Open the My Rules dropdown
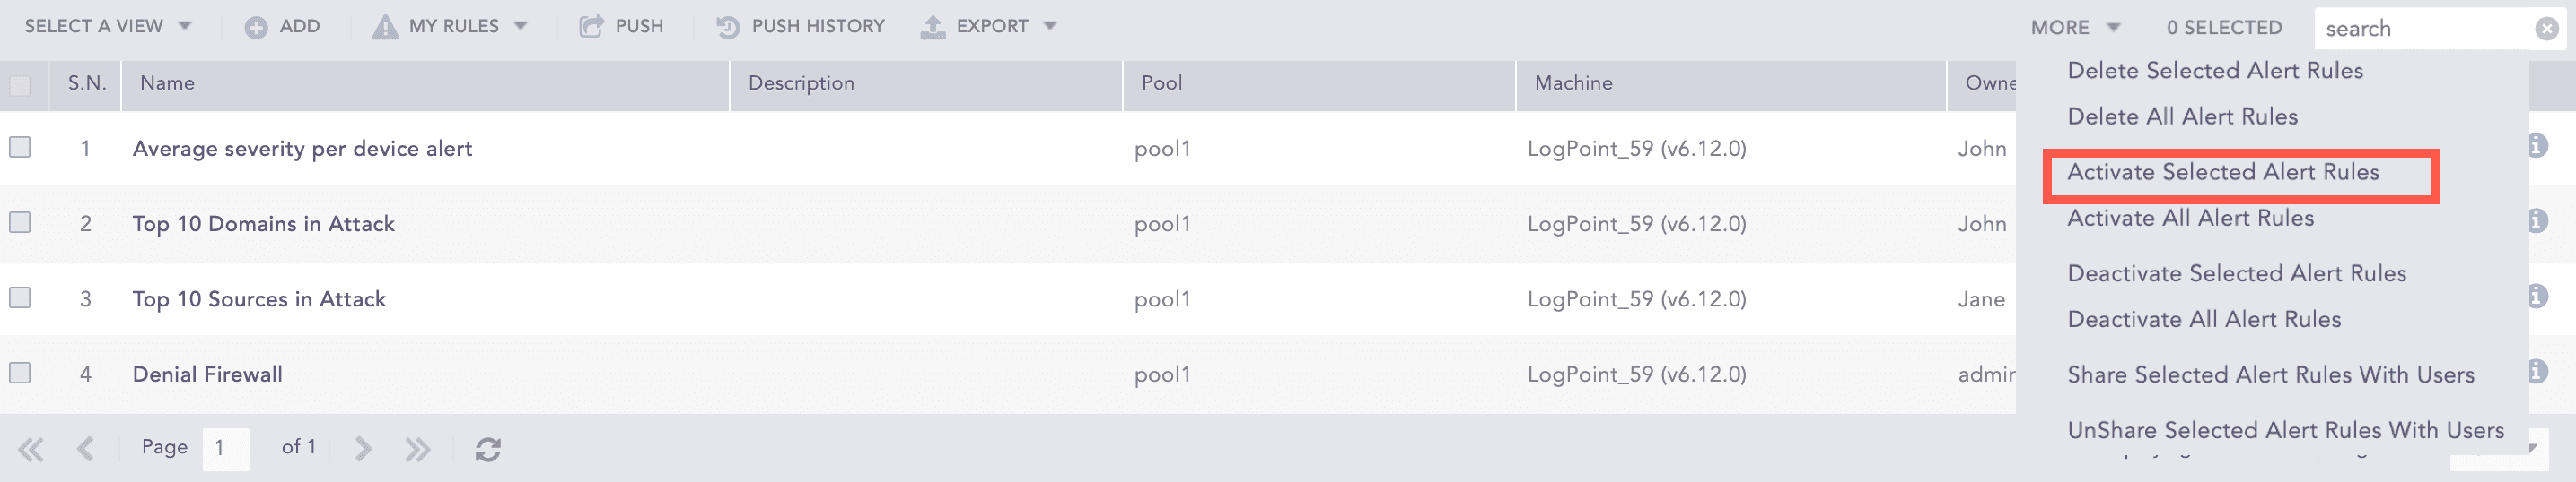Viewport: 2576px width, 482px height. (x=450, y=27)
